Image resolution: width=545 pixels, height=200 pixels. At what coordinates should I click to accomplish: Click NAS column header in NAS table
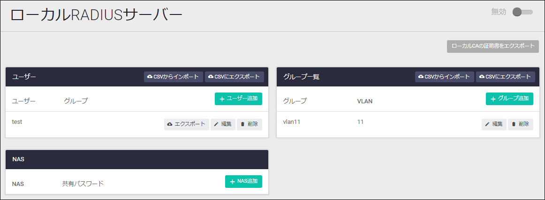pos(18,184)
